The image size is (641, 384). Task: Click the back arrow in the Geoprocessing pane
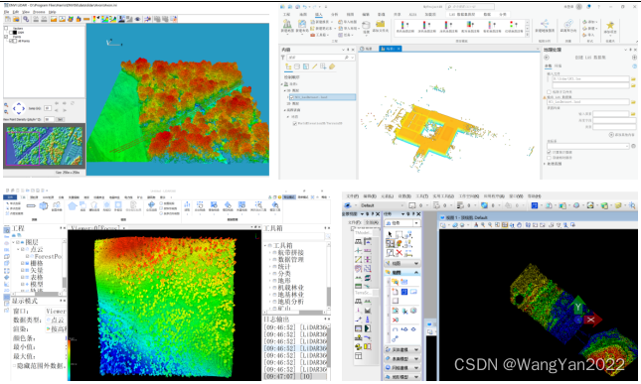547,58
